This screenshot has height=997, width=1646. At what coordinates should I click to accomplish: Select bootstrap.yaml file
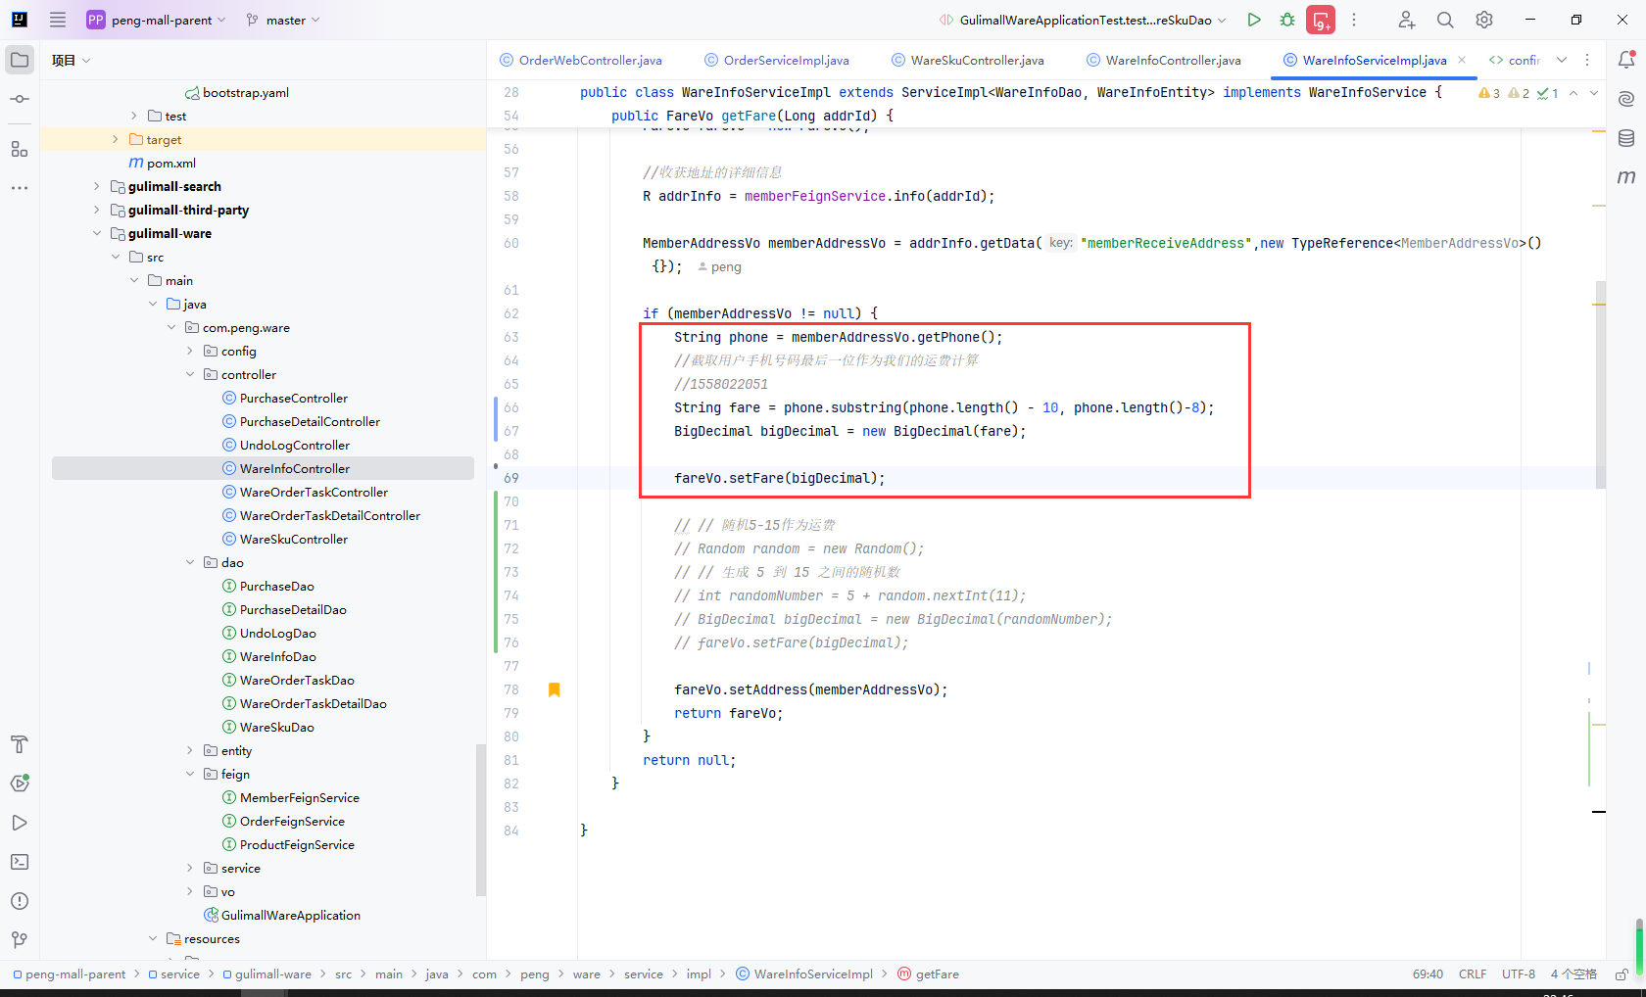237,92
